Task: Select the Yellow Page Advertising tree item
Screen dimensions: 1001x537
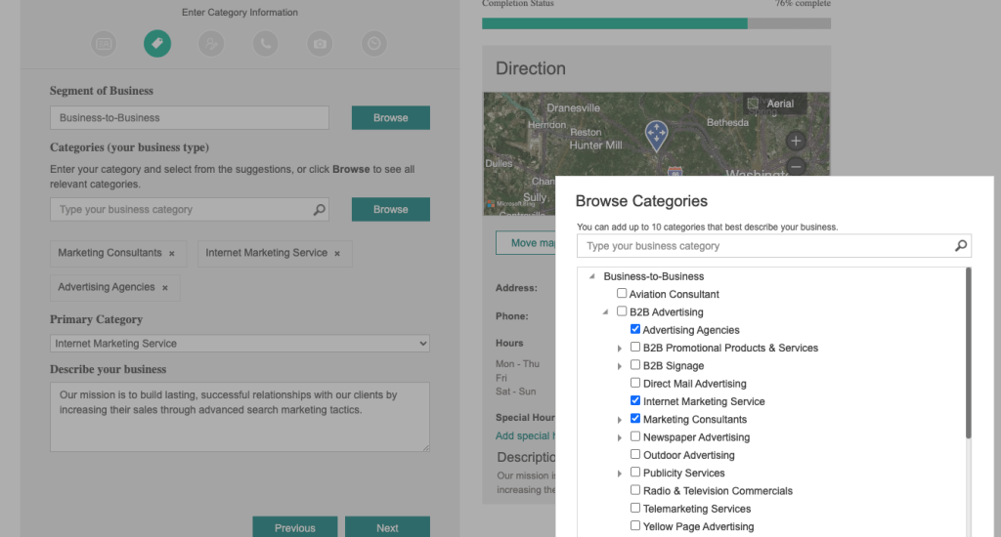Action: [x=698, y=526]
